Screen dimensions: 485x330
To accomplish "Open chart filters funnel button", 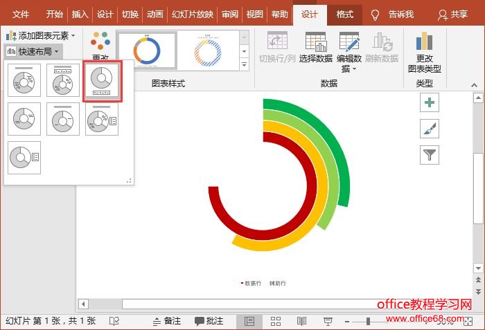I will (x=430, y=155).
